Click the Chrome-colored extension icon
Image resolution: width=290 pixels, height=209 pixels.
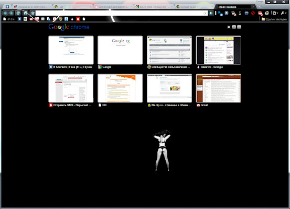click(x=267, y=13)
